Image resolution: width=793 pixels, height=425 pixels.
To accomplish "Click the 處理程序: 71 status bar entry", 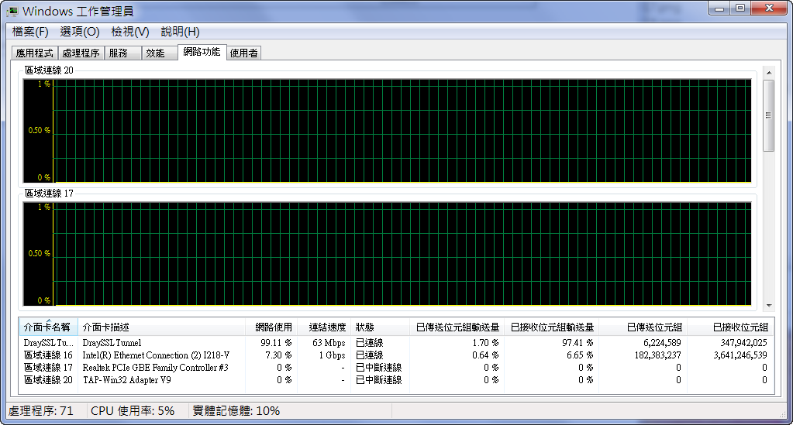I will click(41, 411).
